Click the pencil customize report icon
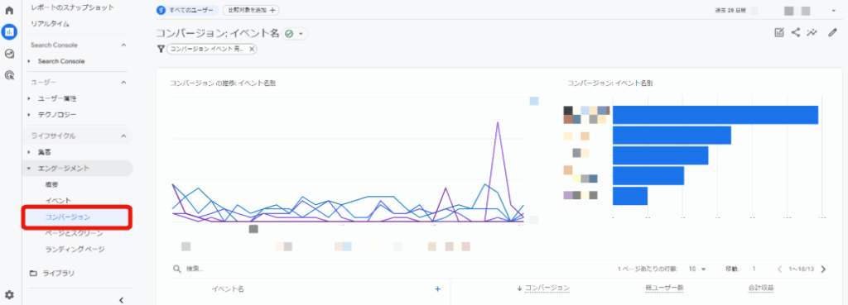The image size is (848, 305). pyautogui.click(x=832, y=32)
